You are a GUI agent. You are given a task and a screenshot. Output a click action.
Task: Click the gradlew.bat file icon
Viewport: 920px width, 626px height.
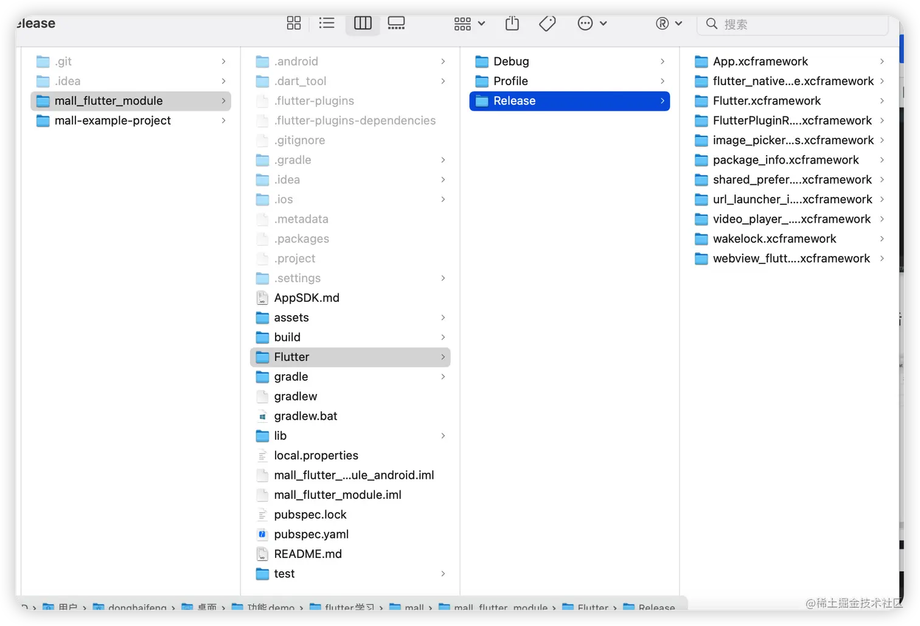(x=262, y=416)
